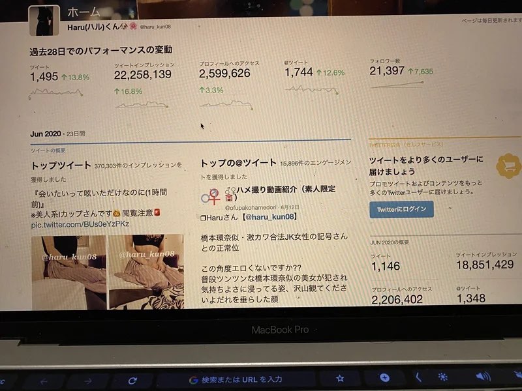Tap the Touch Bar reload icon

click(132, 381)
